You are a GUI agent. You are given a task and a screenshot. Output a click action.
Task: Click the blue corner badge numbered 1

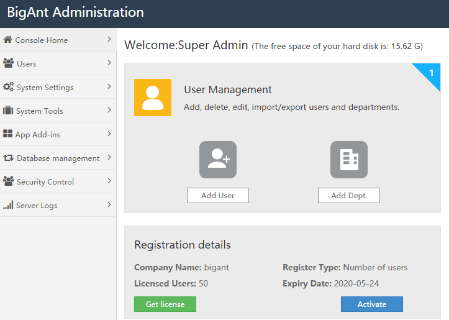click(x=432, y=72)
